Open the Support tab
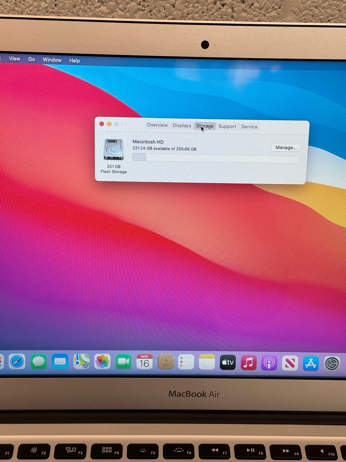 click(x=227, y=126)
